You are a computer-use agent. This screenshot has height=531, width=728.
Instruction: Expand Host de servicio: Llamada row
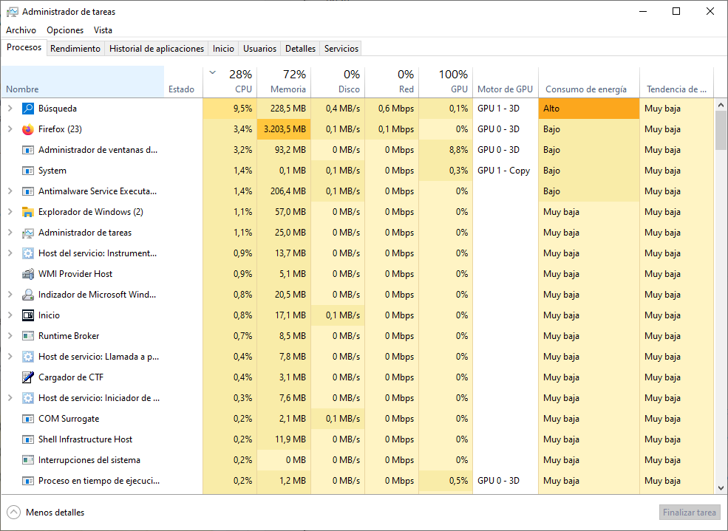pos(10,357)
